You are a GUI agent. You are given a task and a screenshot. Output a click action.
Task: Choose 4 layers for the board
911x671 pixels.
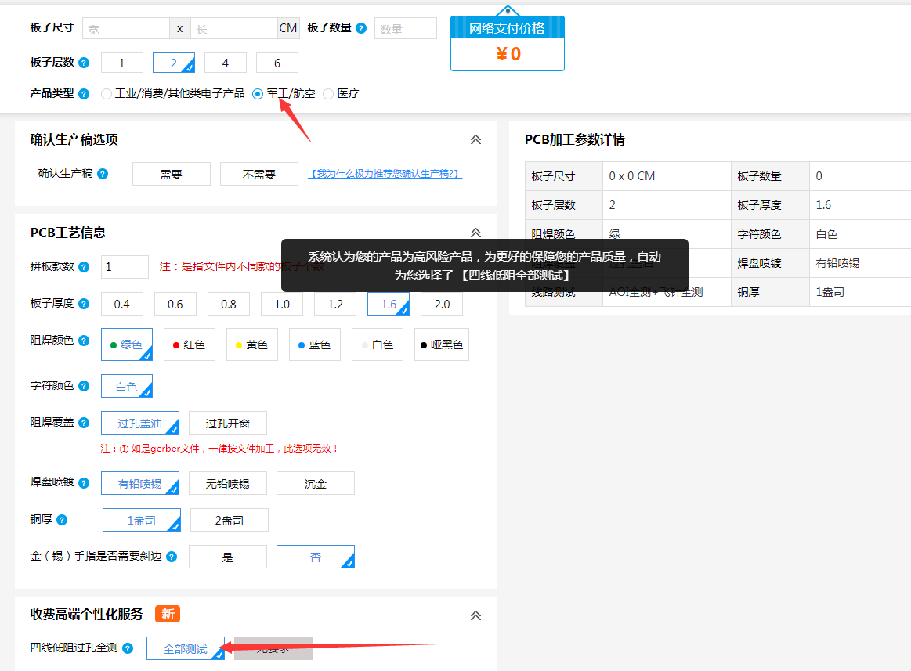pos(226,63)
